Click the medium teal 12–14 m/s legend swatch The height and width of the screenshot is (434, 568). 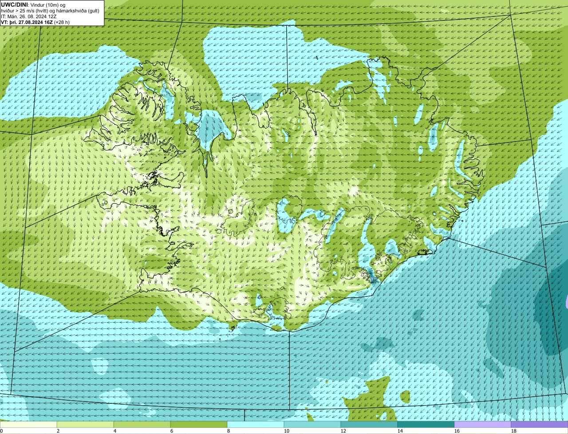[x=369, y=425]
